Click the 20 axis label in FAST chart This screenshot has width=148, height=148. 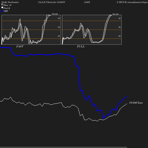tap(59, 36)
